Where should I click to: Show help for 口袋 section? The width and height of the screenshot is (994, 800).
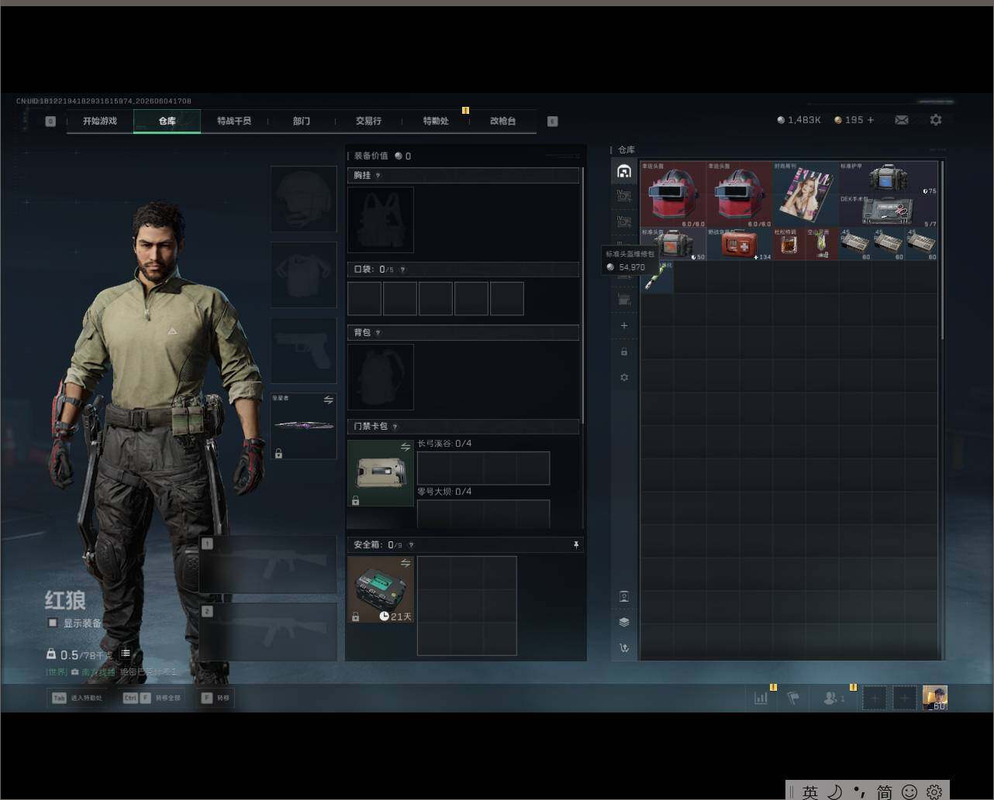402,270
